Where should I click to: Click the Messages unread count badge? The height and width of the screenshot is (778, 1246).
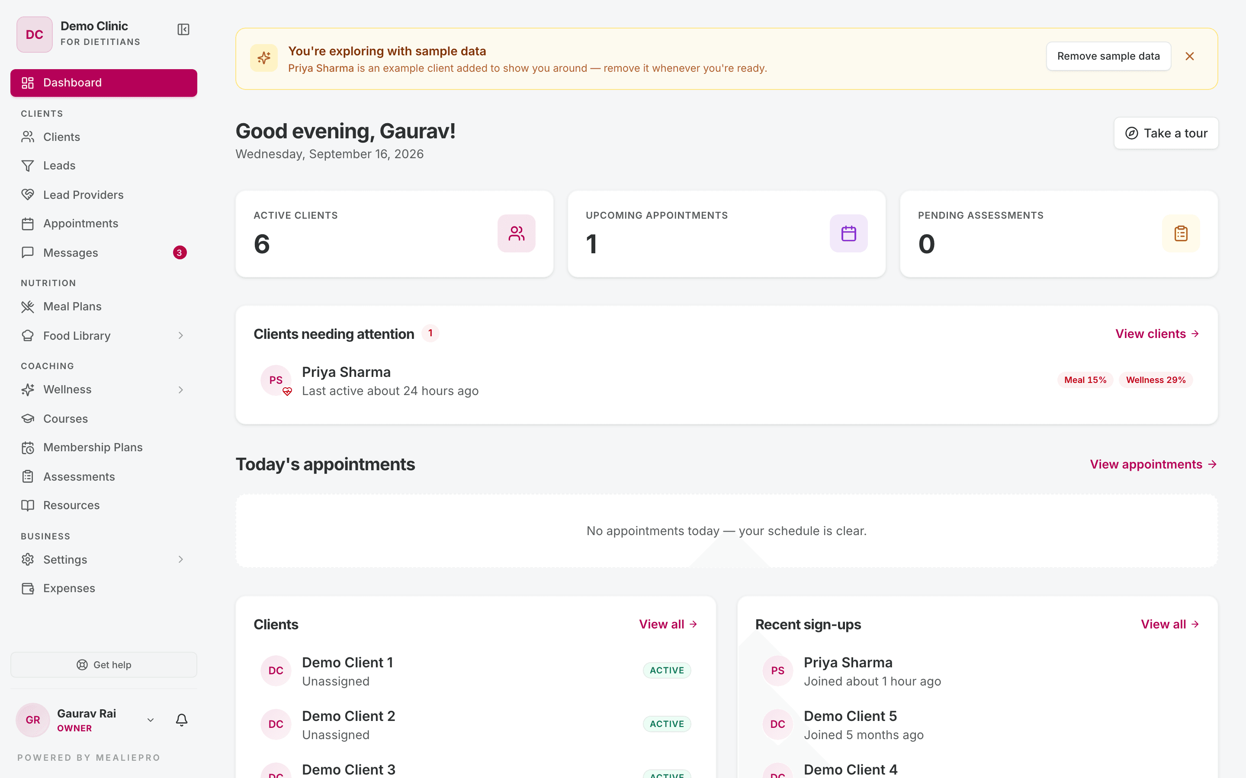tap(180, 253)
